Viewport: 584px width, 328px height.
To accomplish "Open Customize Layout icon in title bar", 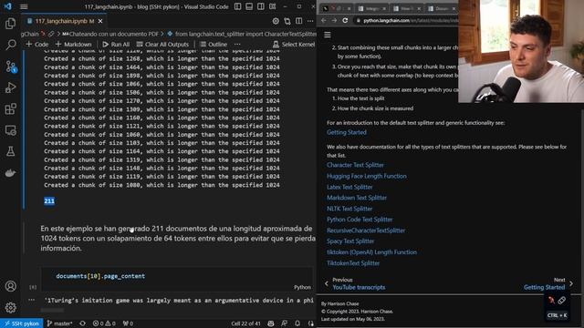I will click(x=273, y=6).
